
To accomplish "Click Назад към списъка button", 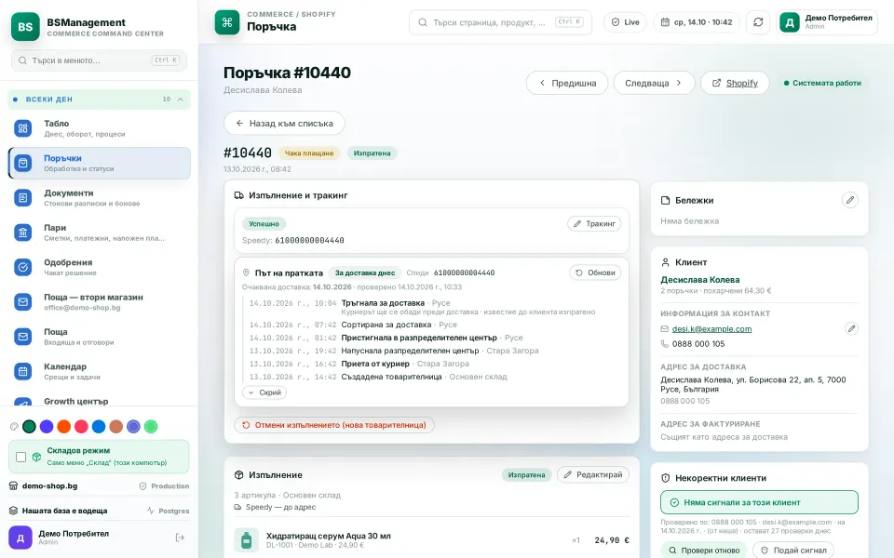I will (284, 123).
